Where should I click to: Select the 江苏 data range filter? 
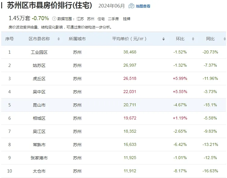79,19
